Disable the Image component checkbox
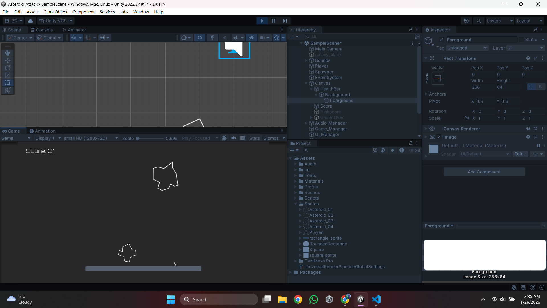The image size is (547, 308). point(439,137)
